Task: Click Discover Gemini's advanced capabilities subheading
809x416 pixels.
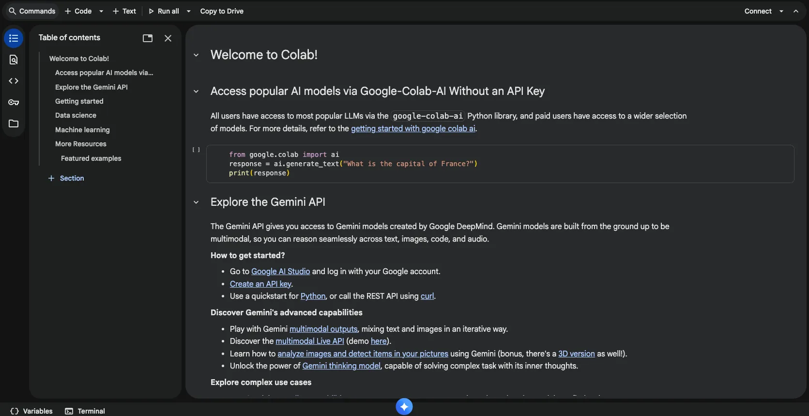Action: tap(287, 312)
